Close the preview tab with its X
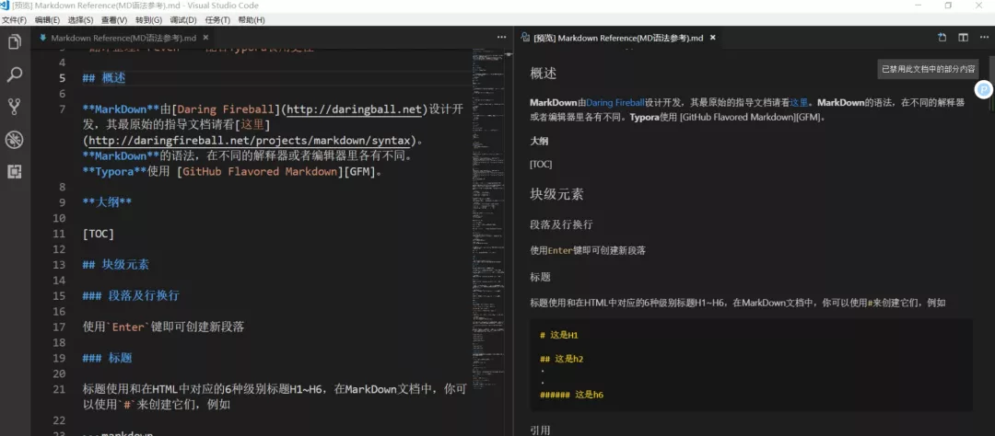Viewport: 995px width, 436px height. (712, 38)
